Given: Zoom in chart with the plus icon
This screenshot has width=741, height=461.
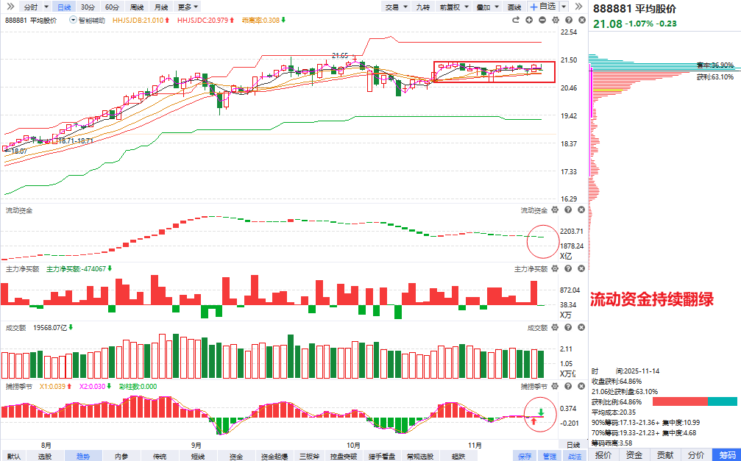Looking at the screenshot, I should pyautogui.click(x=529, y=20).
